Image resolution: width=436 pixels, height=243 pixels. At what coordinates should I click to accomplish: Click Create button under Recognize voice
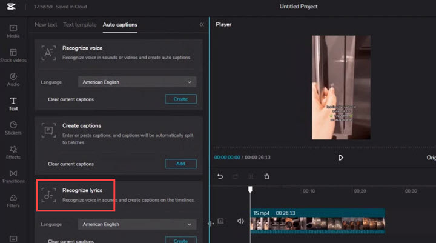(180, 99)
